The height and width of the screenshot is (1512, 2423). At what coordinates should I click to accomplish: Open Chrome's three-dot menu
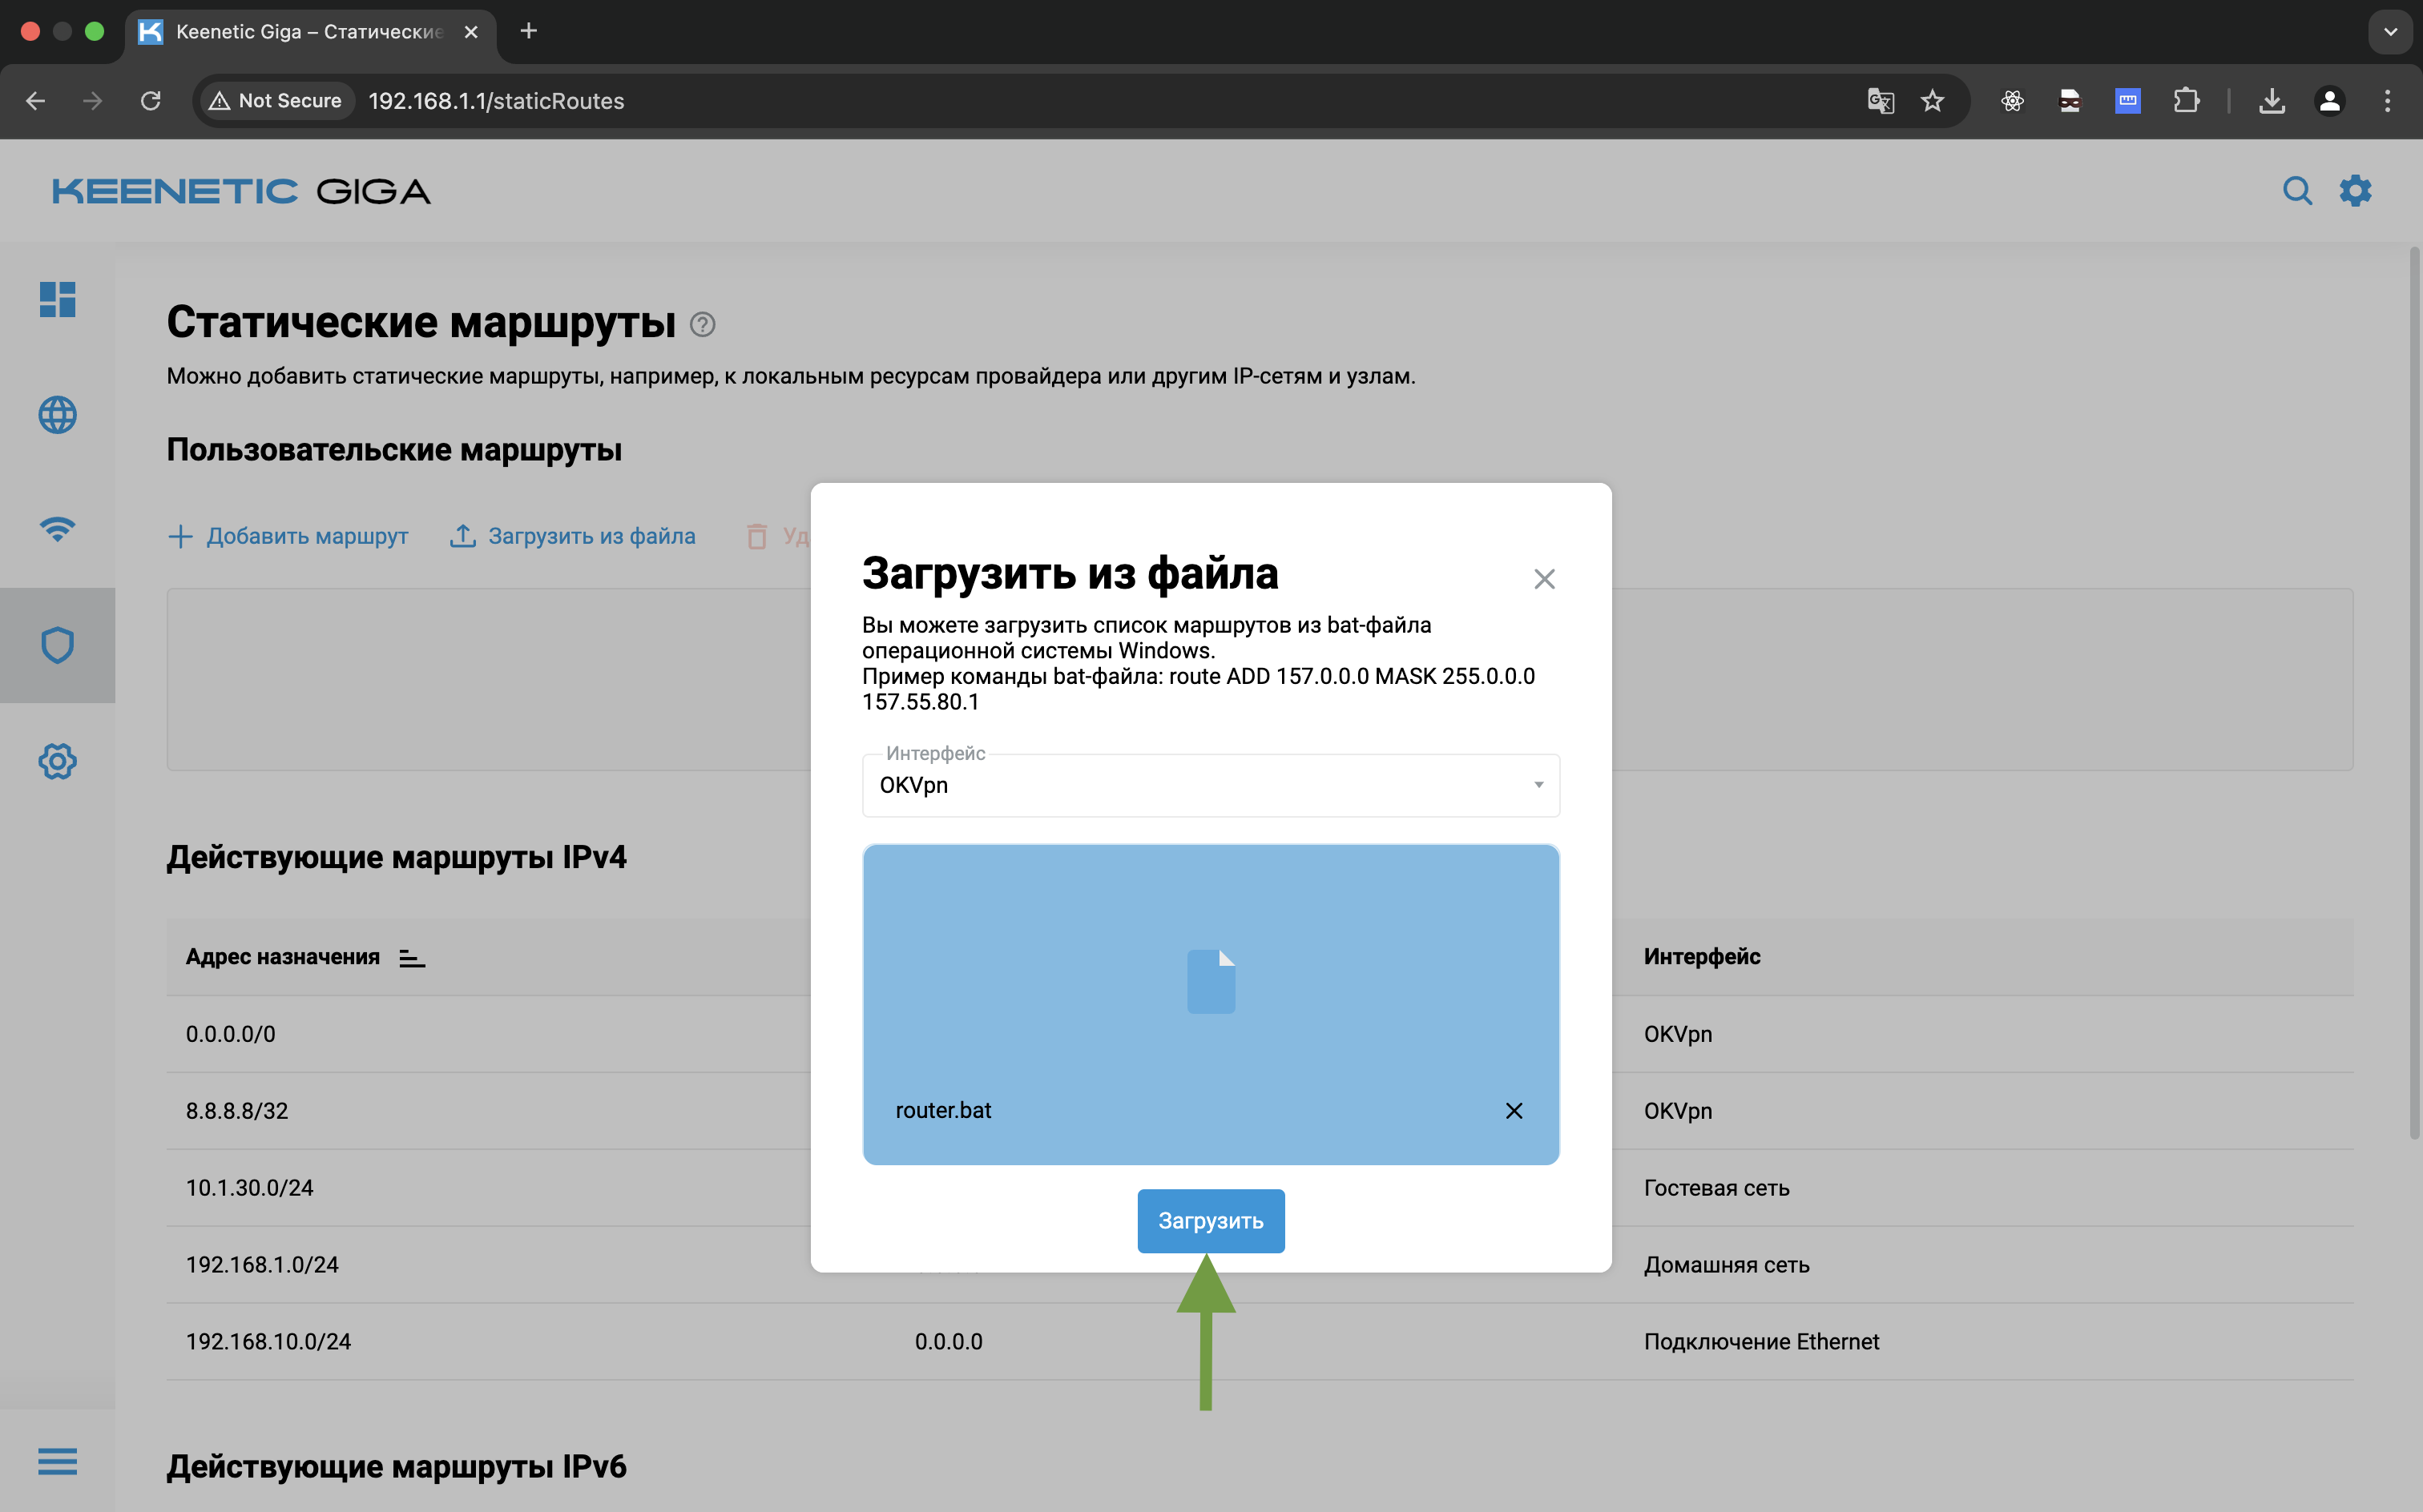point(2387,100)
